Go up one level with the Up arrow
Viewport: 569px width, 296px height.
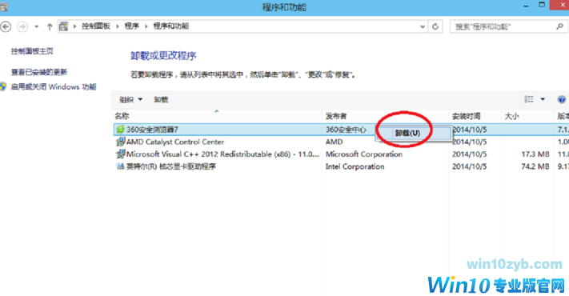(x=50, y=26)
